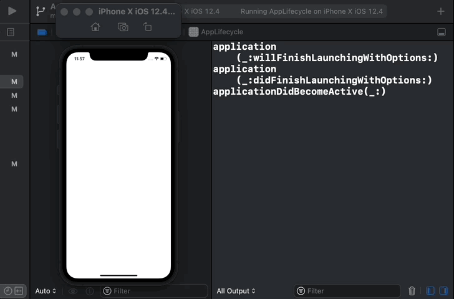Hide the debug area panel icon
This screenshot has width=454, height=299.
click(442, 32)
